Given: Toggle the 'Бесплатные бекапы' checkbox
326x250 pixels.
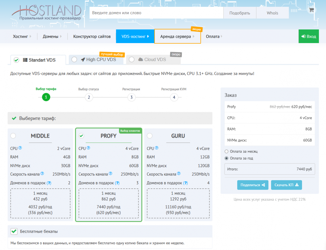Looking at the screenshot, I should [14, 231].
